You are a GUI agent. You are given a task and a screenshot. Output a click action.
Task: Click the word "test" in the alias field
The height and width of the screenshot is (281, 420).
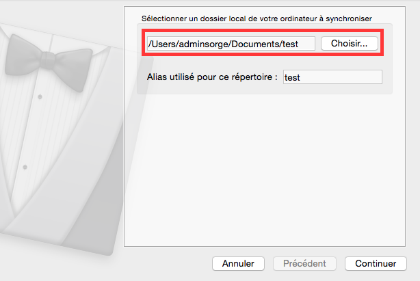293,78
